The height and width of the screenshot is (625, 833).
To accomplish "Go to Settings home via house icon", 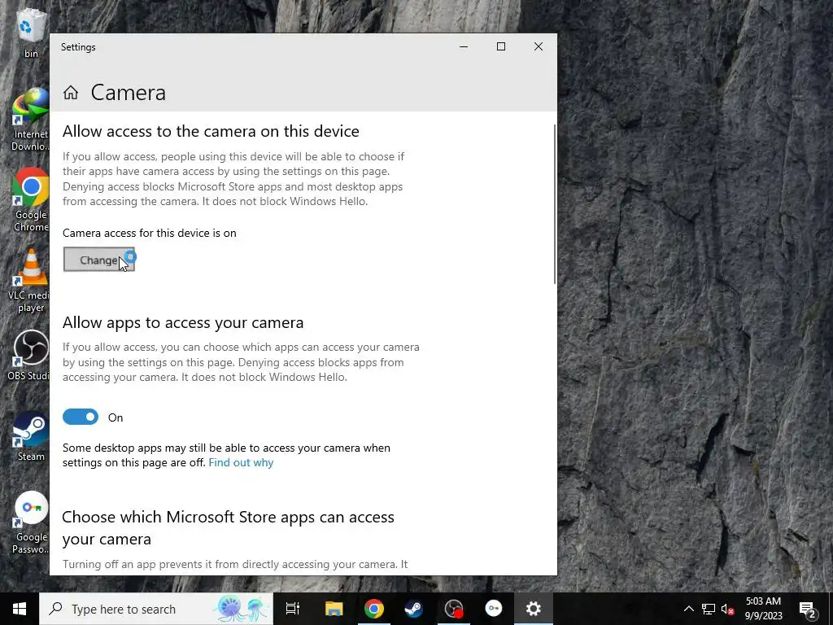I will 71,93.
